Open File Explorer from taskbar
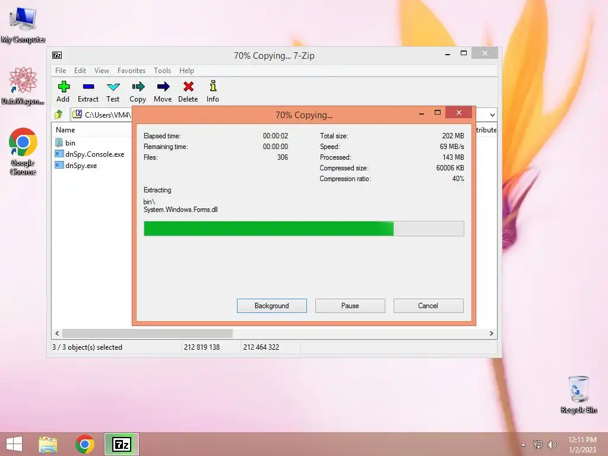This screenshot has width=608, height=456. [48, 444]
